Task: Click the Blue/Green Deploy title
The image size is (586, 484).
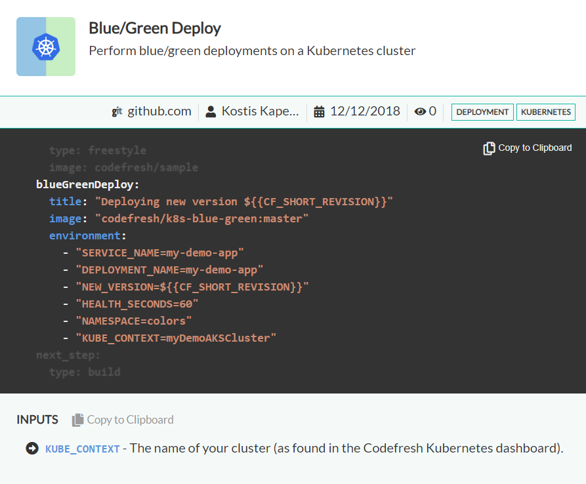Action: coord(155,28)
